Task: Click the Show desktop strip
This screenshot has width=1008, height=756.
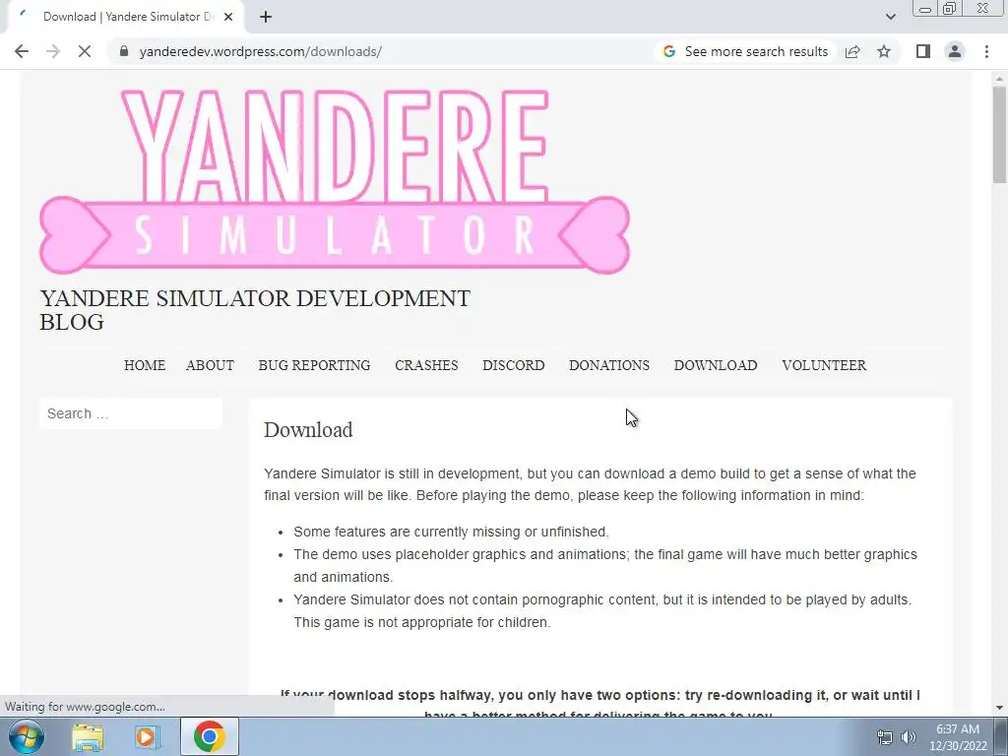Action: pyautogui.click(x=1001, y=737)
